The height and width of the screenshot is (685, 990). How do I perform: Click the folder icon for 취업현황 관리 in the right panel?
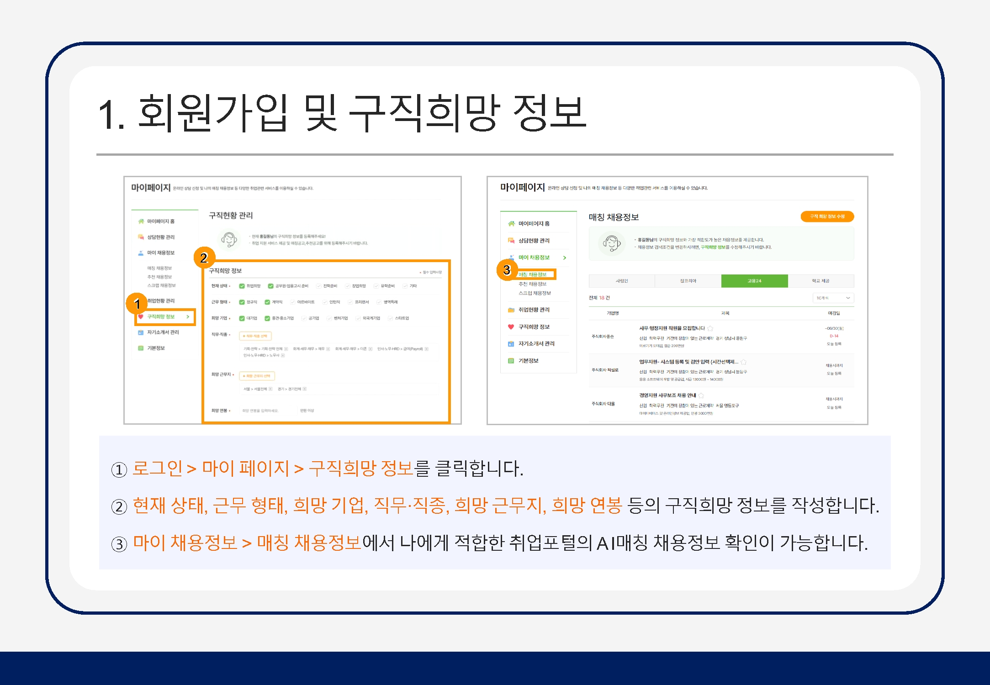511,310
